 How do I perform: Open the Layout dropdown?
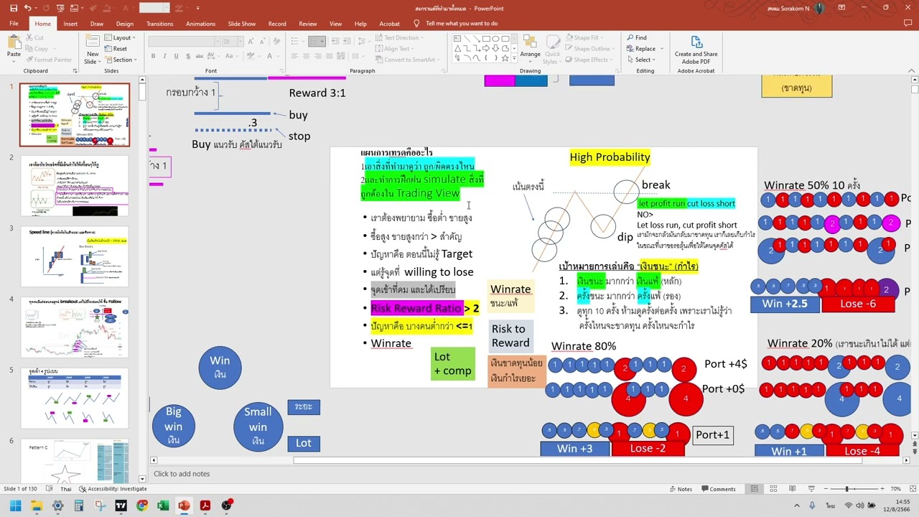click(120, 38)
